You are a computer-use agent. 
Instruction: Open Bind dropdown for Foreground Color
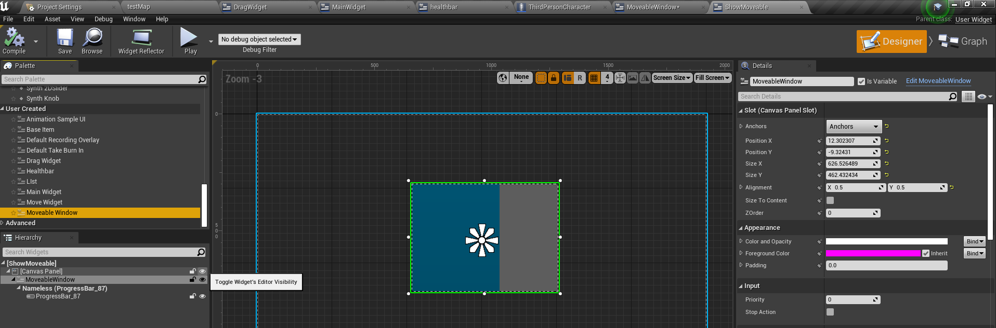(x=974, y=253)
